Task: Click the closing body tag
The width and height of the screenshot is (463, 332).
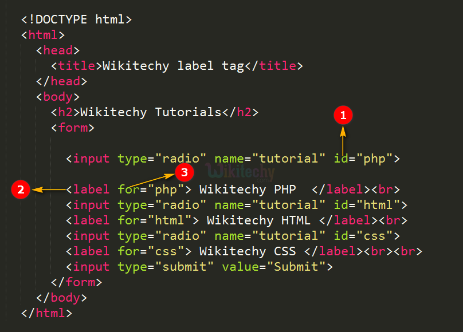Action: (x=61, y=298)
